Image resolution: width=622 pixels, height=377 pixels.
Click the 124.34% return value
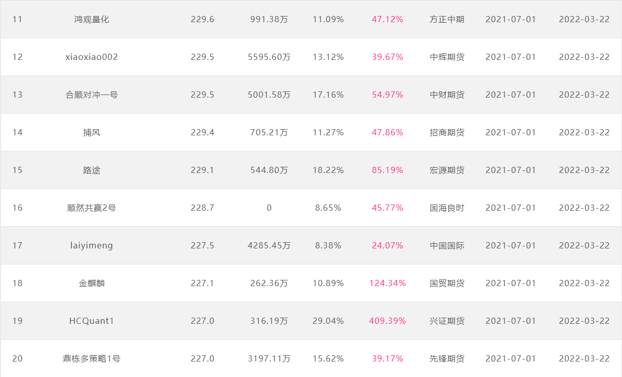click(x=387, y=284)
